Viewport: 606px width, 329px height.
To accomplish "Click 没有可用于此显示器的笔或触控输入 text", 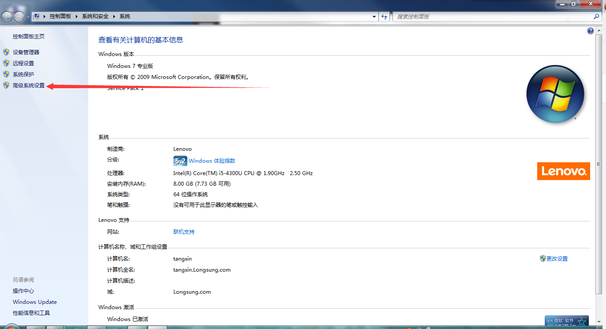I will pos(216,205).
